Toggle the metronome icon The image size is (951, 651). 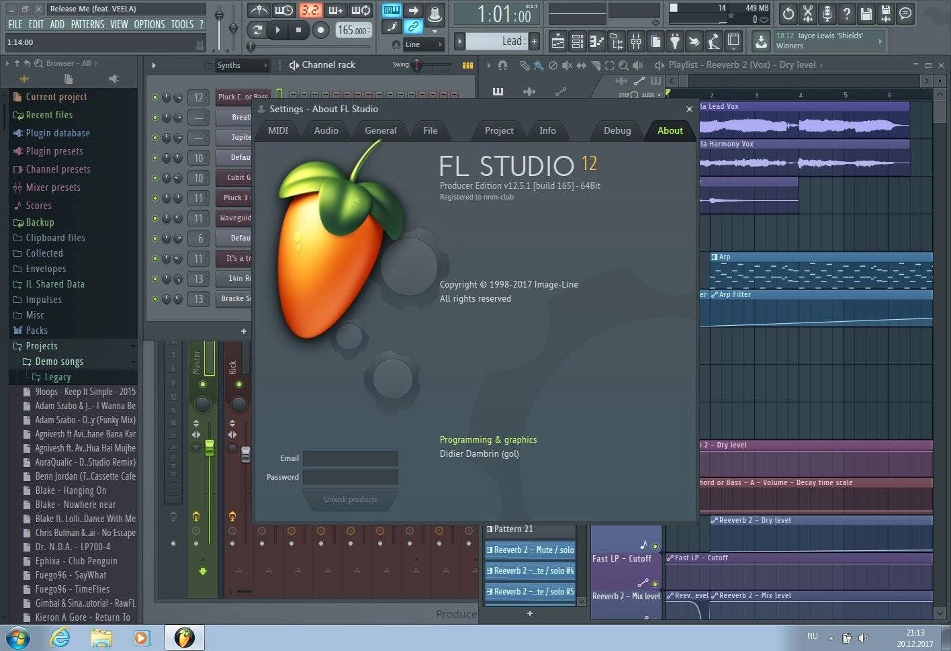click(259, 10)
